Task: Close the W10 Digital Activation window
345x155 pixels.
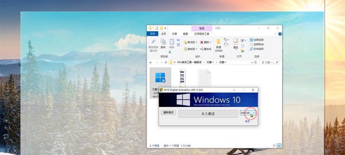Action: coord(253,90)
